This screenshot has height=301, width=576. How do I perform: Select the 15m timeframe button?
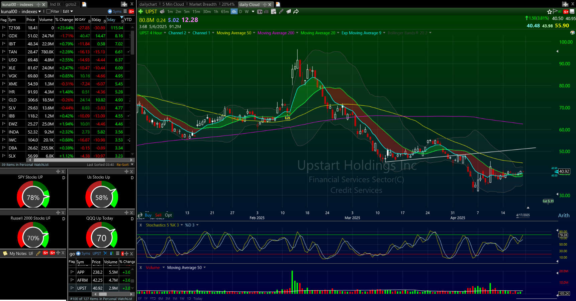[x=196, y=11]
